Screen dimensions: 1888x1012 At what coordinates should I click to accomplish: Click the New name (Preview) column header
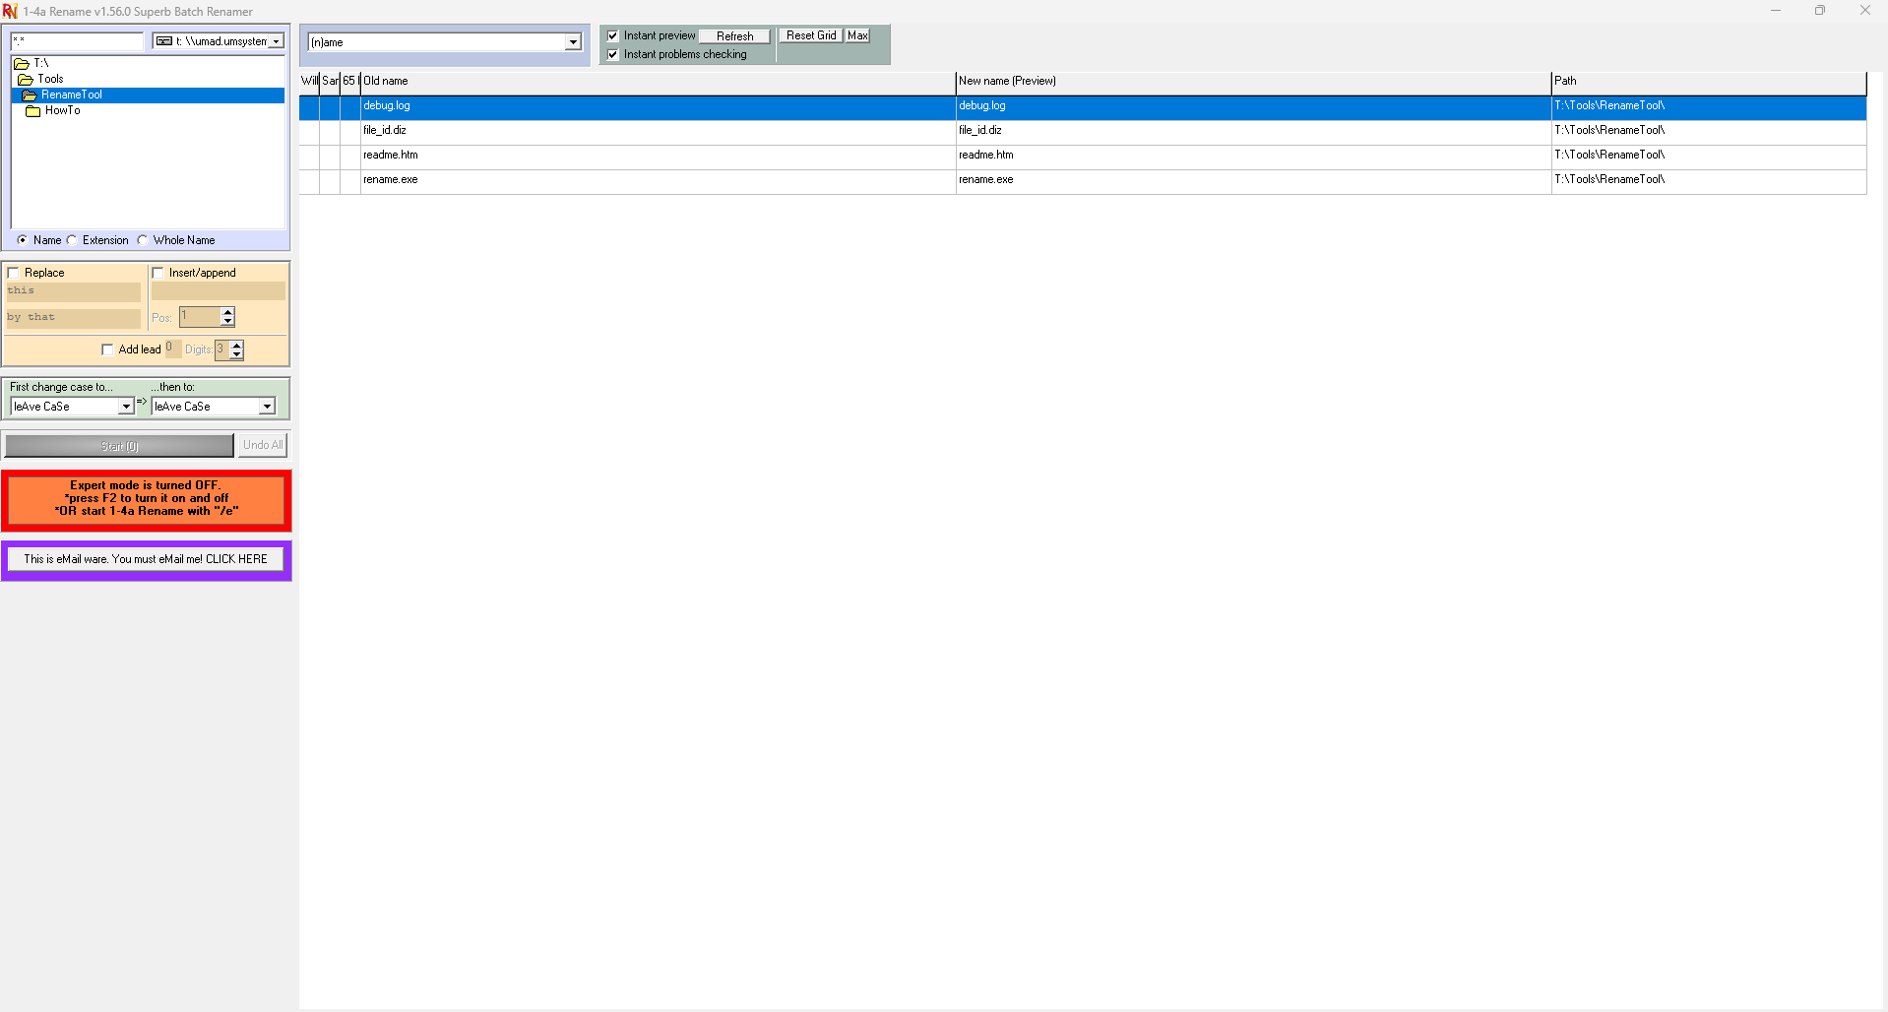click(x=1252, y=81)
